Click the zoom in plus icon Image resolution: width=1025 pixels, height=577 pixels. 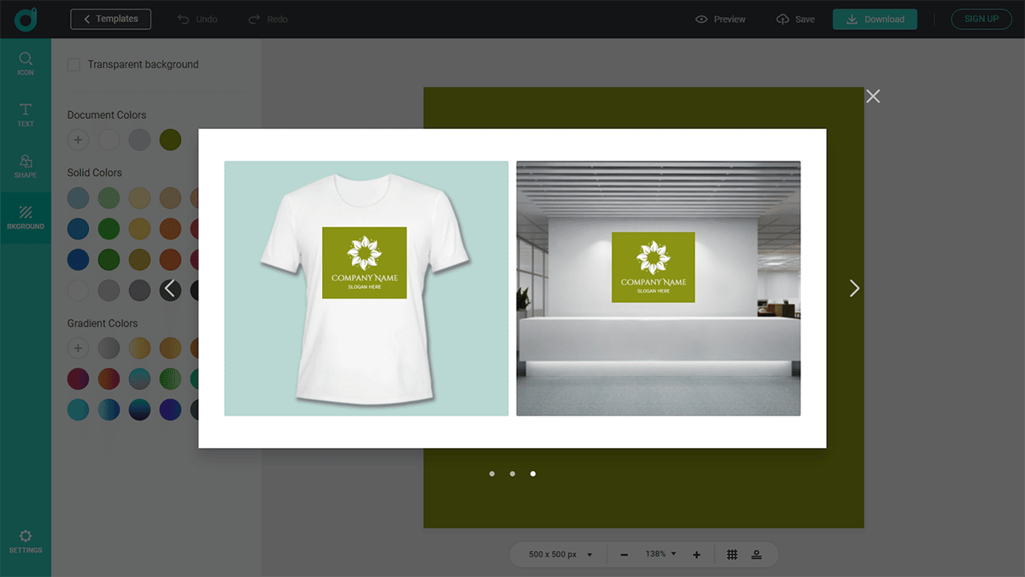point(696,555)
